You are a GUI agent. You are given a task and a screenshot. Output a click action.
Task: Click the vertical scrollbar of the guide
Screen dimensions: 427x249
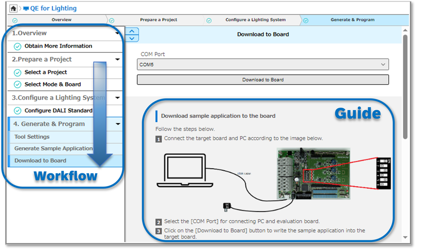point(405,90)
